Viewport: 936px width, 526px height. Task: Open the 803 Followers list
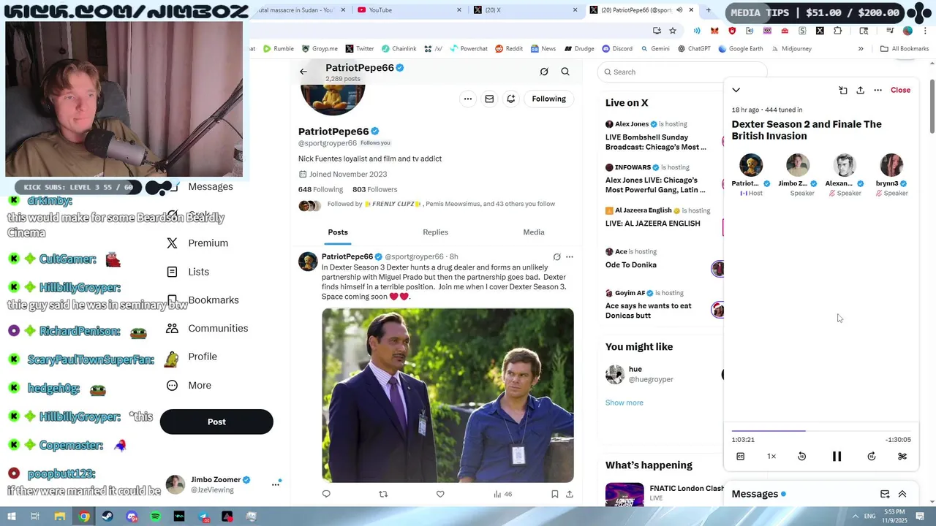(x=374, y=189)
